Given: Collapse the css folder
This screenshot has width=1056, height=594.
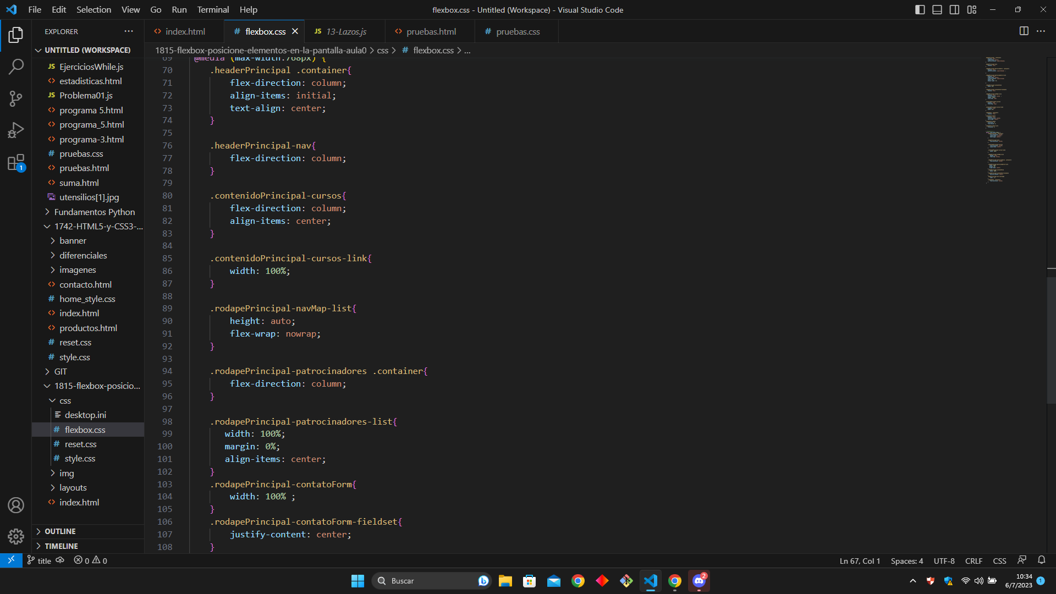Looking at the screenshot, I should pos(88,400).
